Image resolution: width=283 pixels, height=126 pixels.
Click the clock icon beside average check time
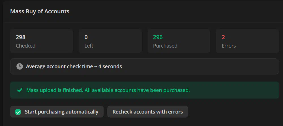(20, 67)
